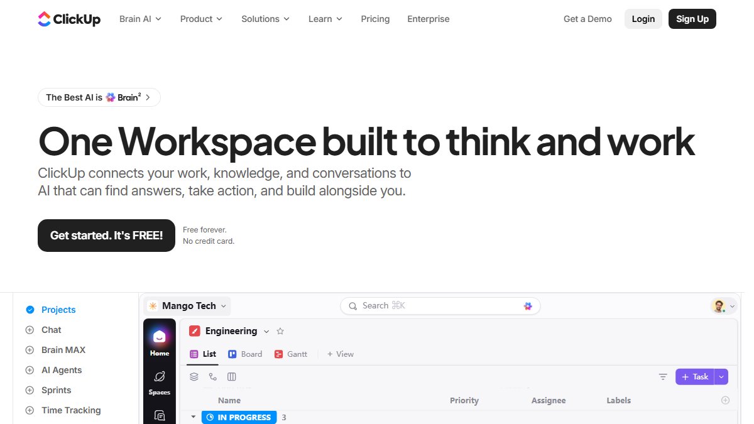Expand the Brain AI navigation menu
The height and width of the screenshot is (424, 754).
coord(141,19)
